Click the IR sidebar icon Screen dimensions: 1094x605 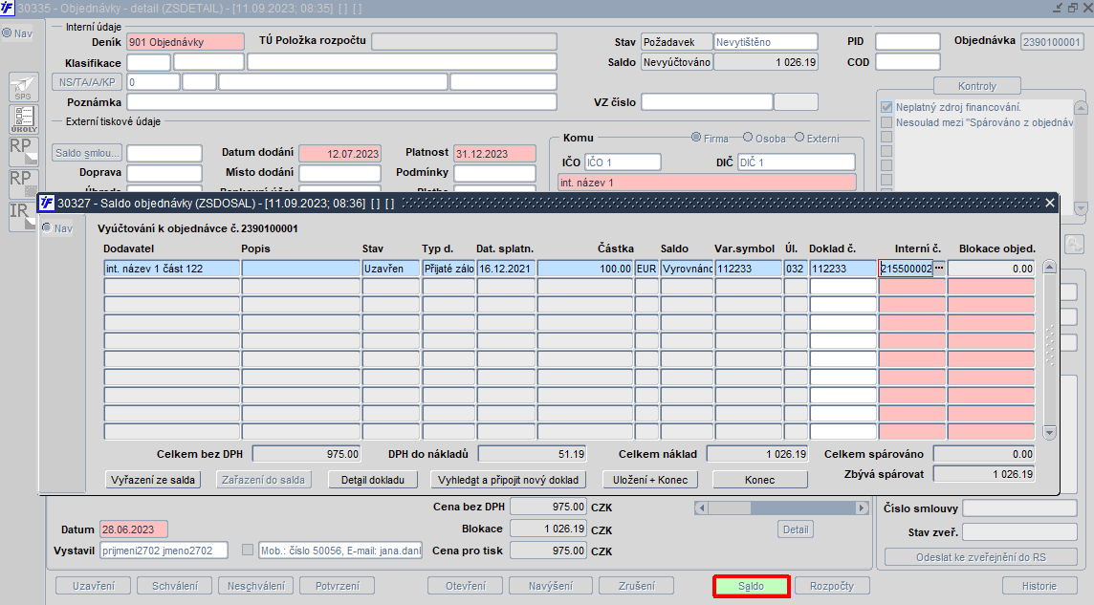(x=23, y=215)
